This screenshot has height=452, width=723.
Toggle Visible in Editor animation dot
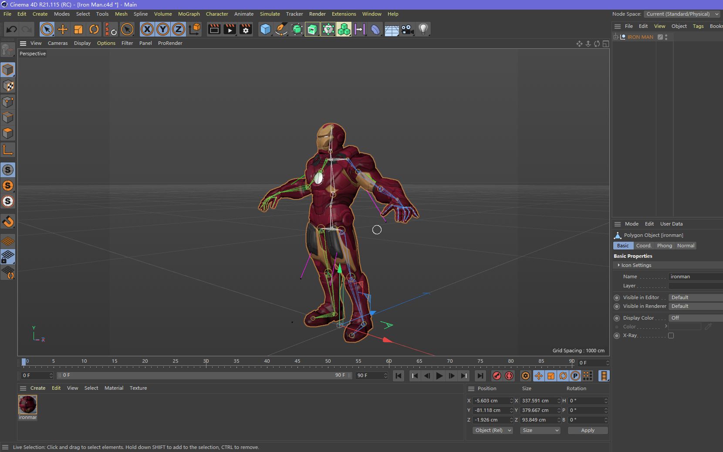pyautogui.click(x=617, y=298)
